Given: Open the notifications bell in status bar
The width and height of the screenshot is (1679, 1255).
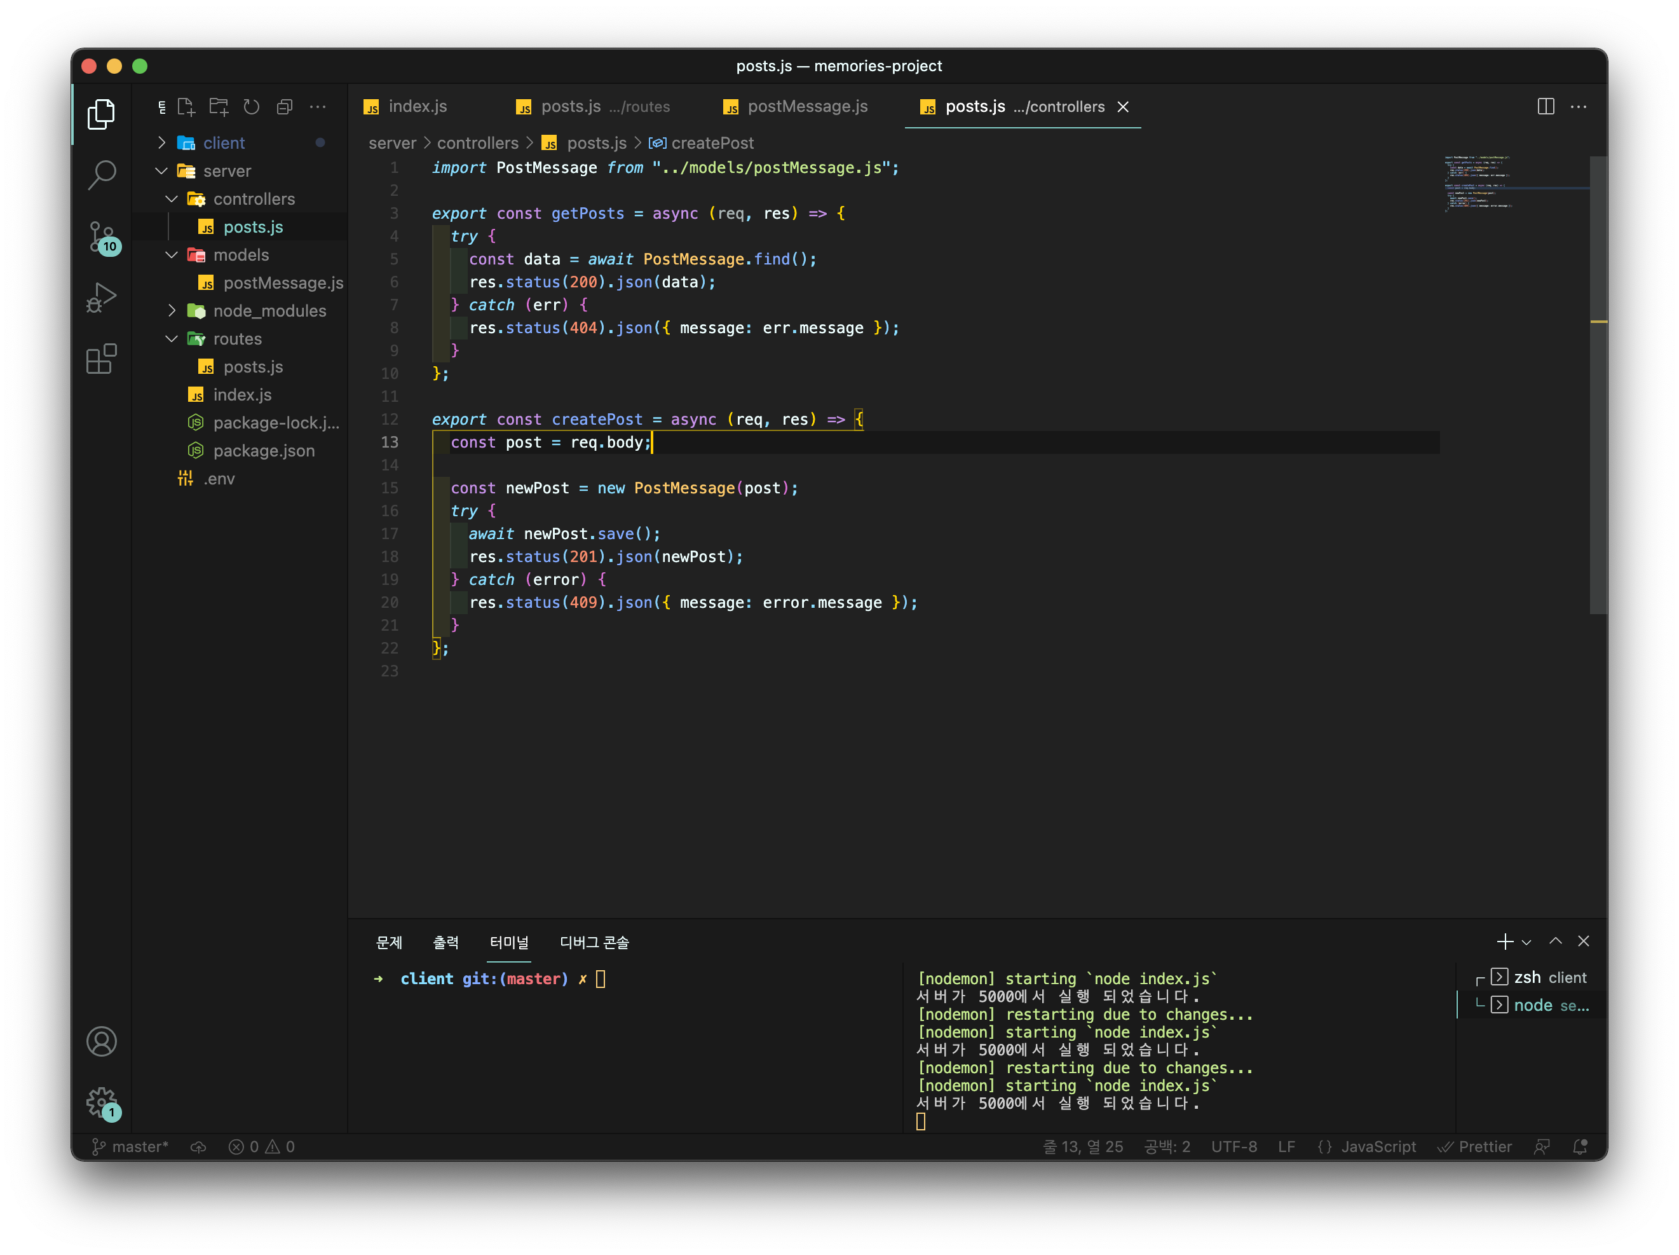Looking at the screenshot, I should click(1580, 1146).
